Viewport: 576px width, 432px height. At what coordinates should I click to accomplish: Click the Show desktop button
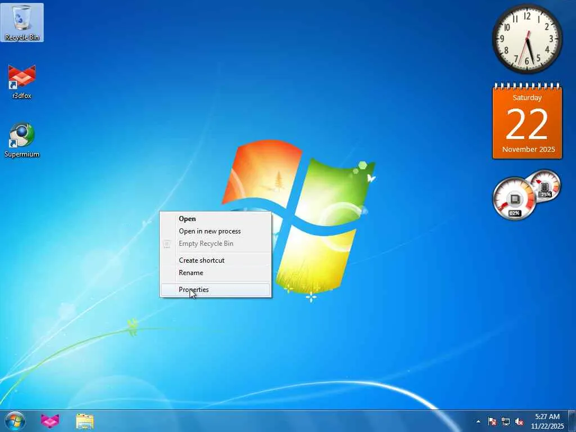572,421
